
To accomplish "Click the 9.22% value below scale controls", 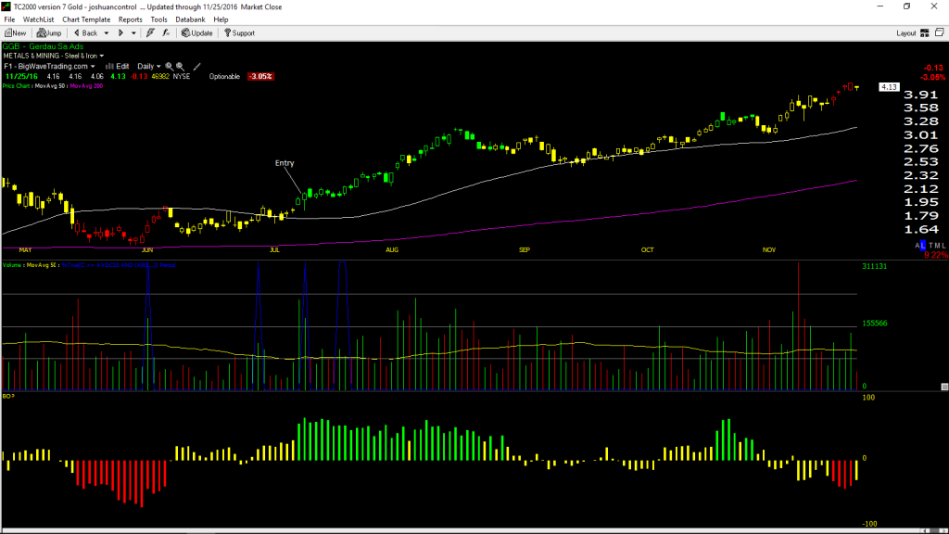I will (x=936, y=255).
